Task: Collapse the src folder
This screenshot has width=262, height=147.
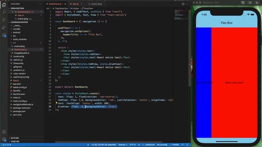Action: [14, 43]
